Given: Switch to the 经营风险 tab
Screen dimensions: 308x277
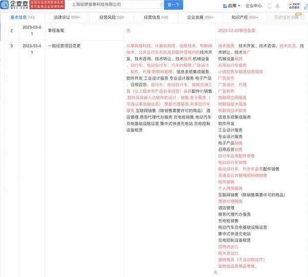Looking at the screenshot, I should coord(111,17).
